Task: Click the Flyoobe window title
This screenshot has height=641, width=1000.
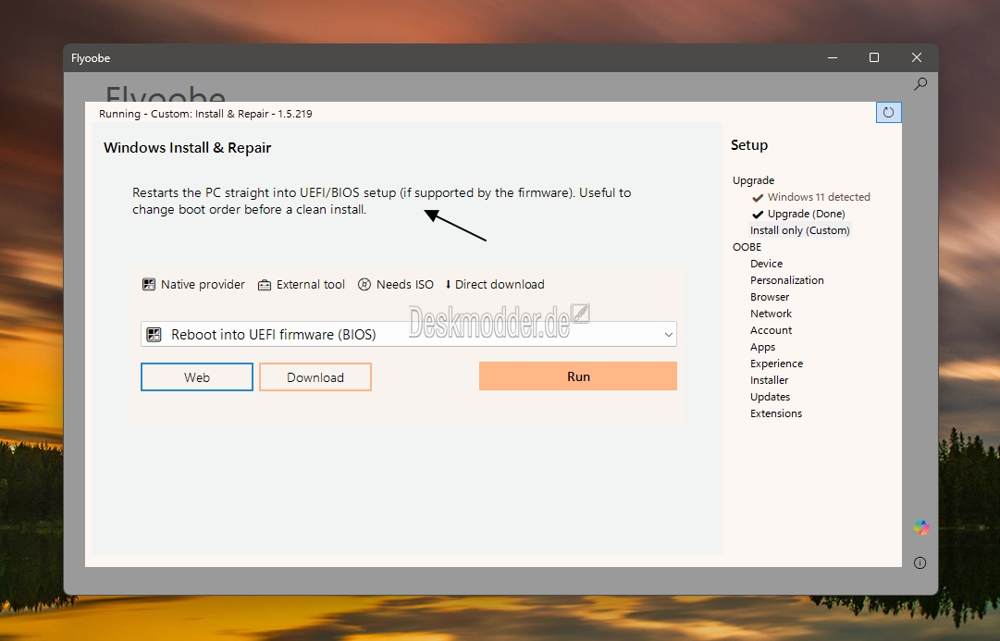Action: click(91, 58)
